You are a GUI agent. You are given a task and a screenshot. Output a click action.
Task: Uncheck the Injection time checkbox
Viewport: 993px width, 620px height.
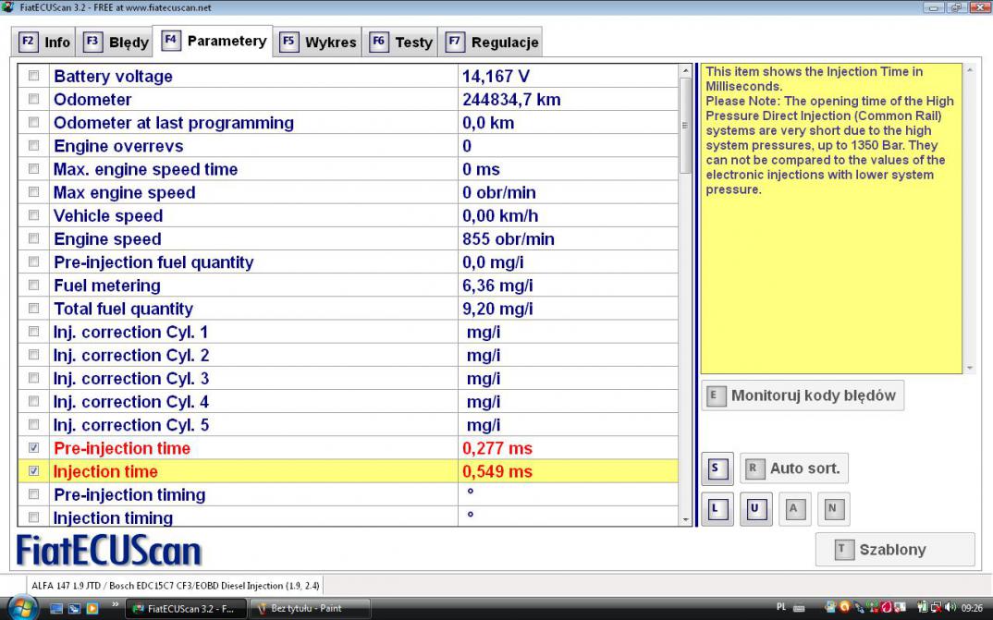[x=34, y=471]
